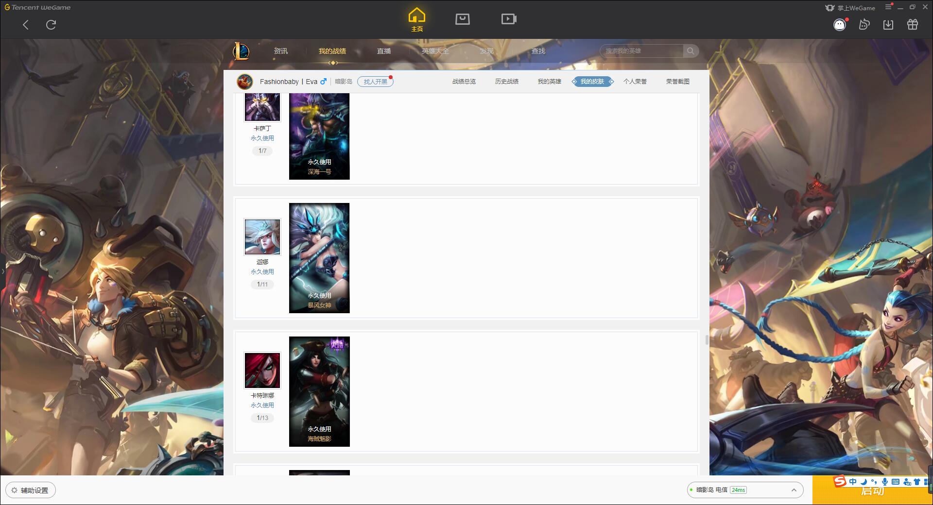
Task: Click the 卡特琳娜 champion portrait
Action: tap(262, 370)
